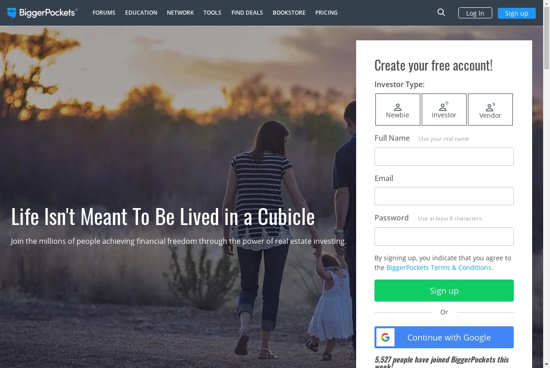Click the Google G logo icon

[385, 337]
